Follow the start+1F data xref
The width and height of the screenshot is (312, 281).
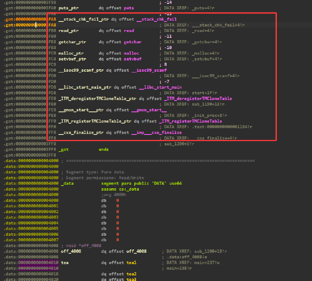[x=204, y=93]
